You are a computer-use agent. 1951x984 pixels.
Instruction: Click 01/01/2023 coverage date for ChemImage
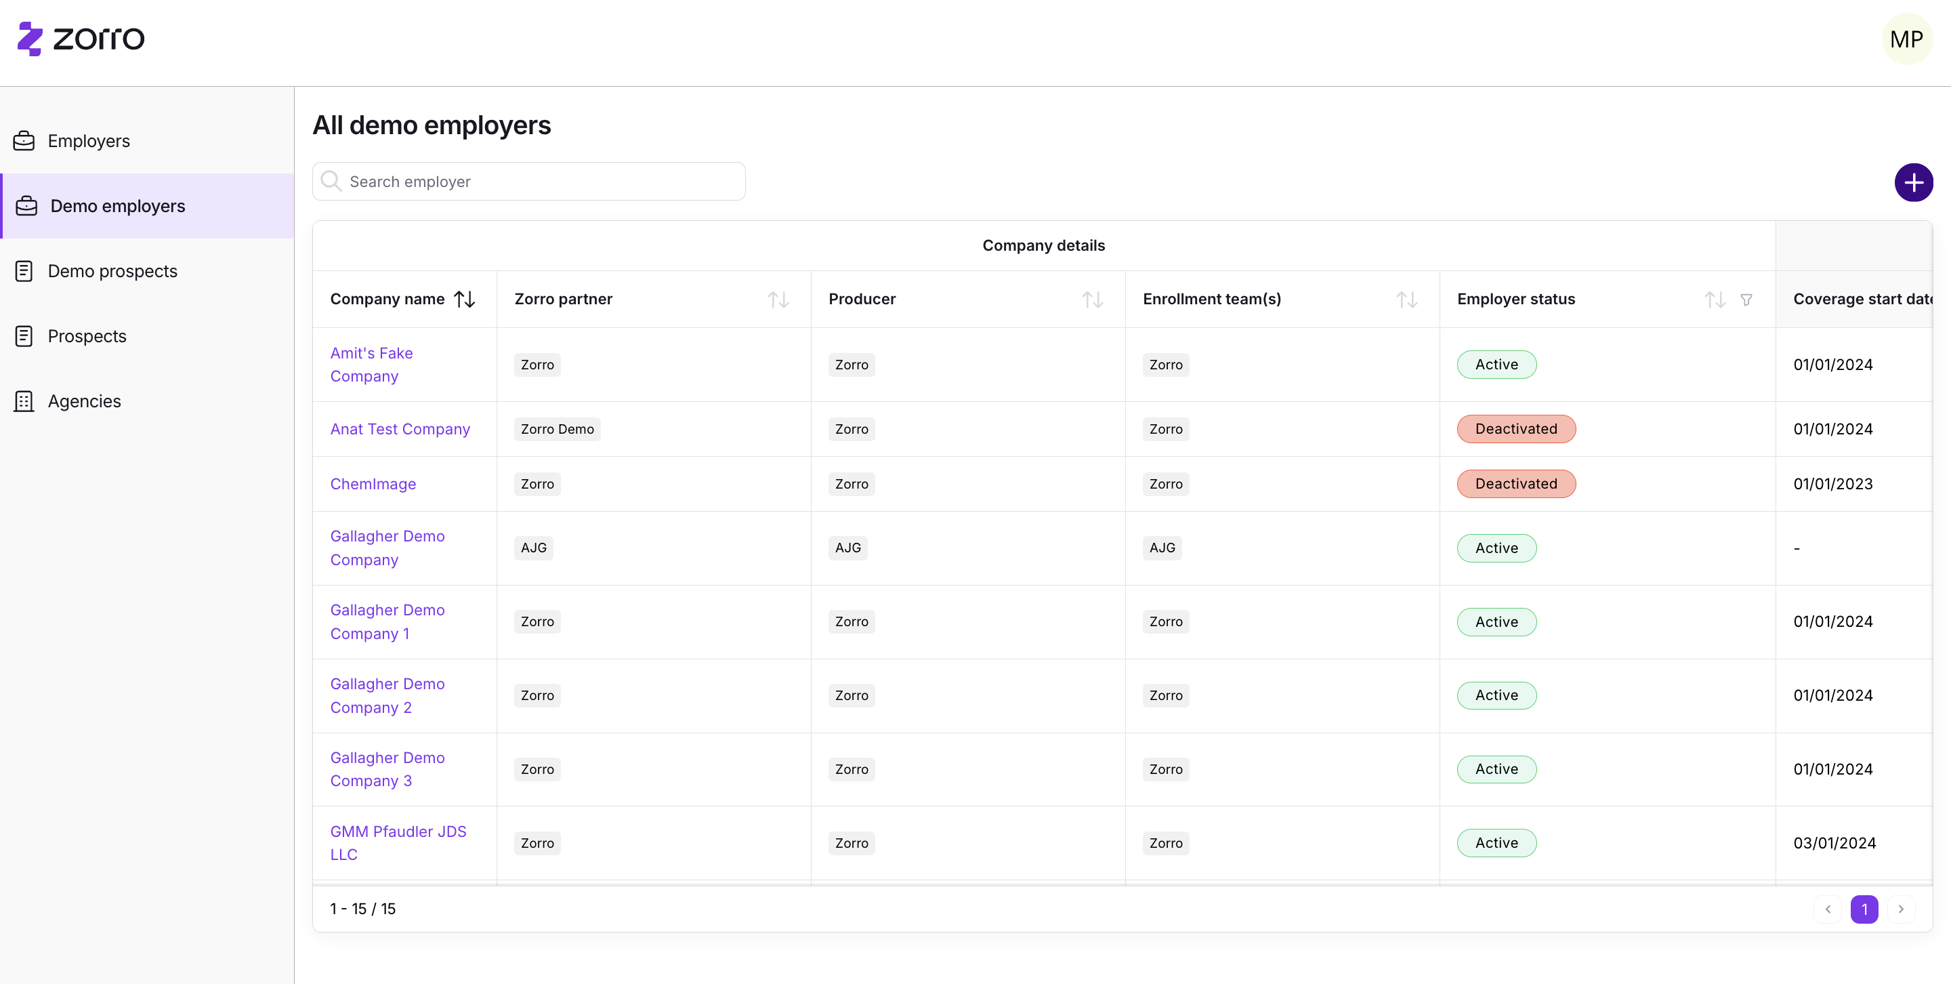pos(1833,484)
